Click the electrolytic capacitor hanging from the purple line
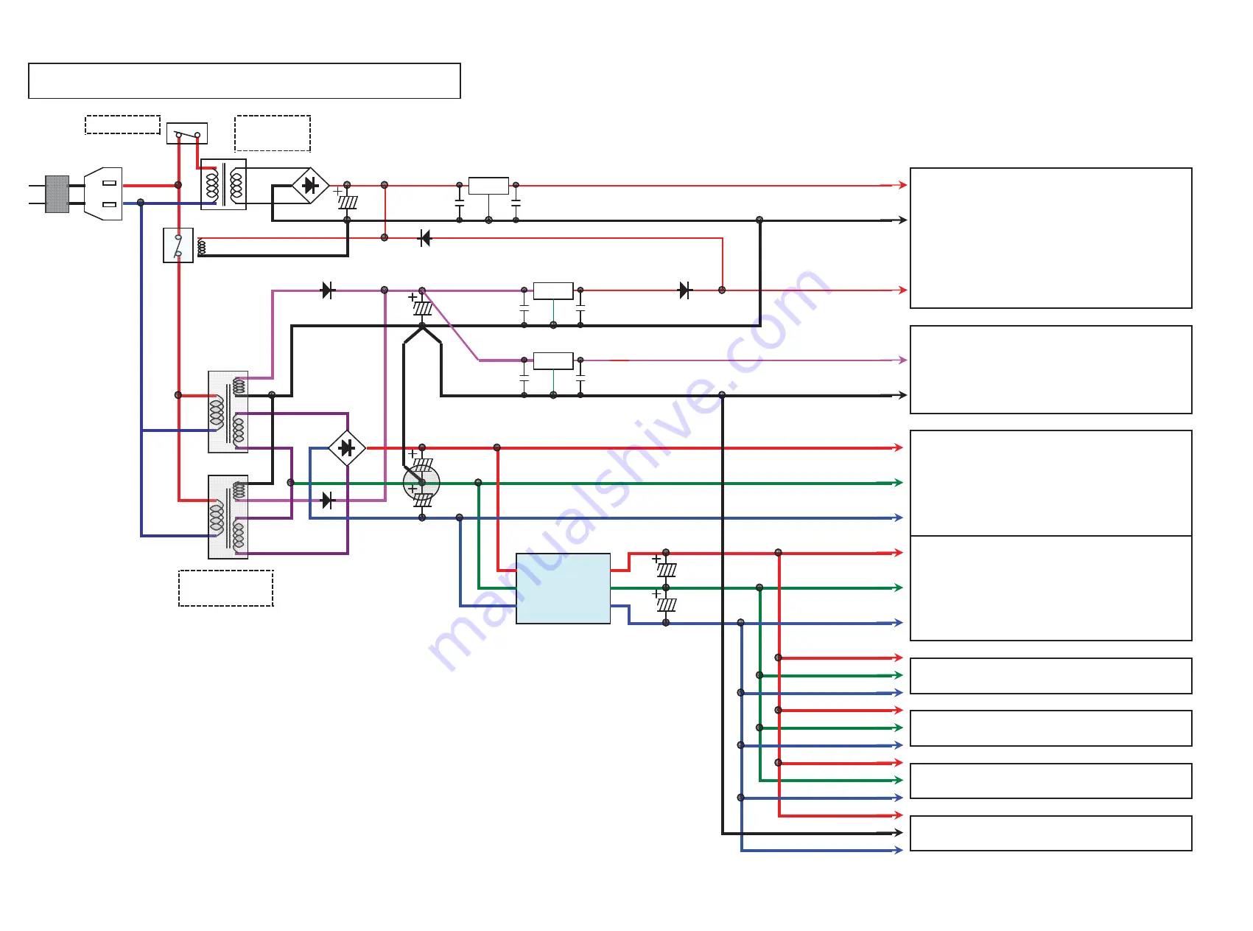The image size is (1253, 931). (x=421, y=307)
